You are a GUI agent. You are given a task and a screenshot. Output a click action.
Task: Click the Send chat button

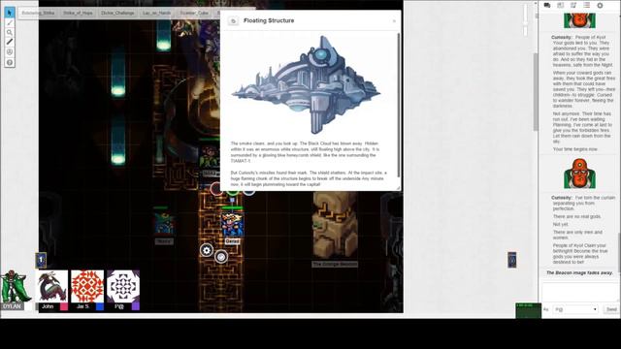coord(611,309)
